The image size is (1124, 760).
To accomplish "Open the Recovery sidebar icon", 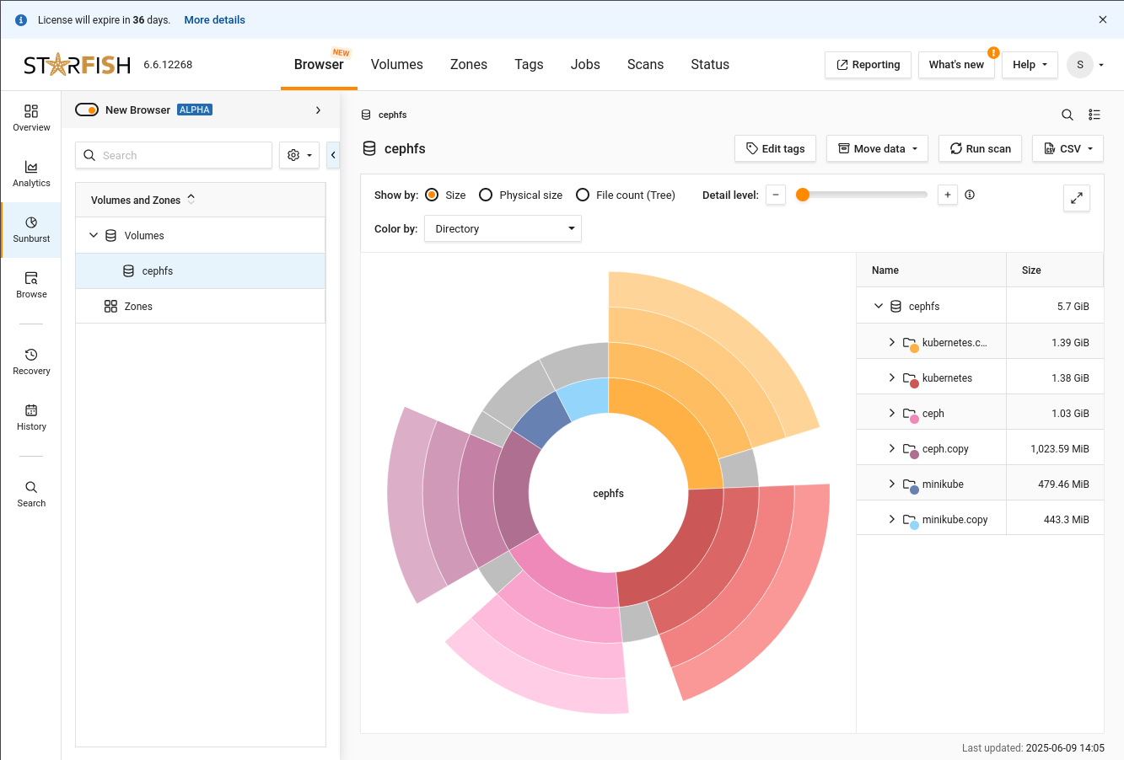I will pyautogui.click(x=31, y=361).
